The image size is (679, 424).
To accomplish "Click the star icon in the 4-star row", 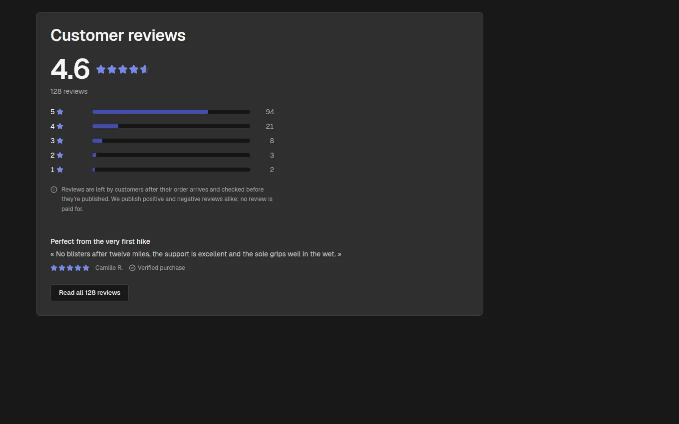I will [60, 126].
